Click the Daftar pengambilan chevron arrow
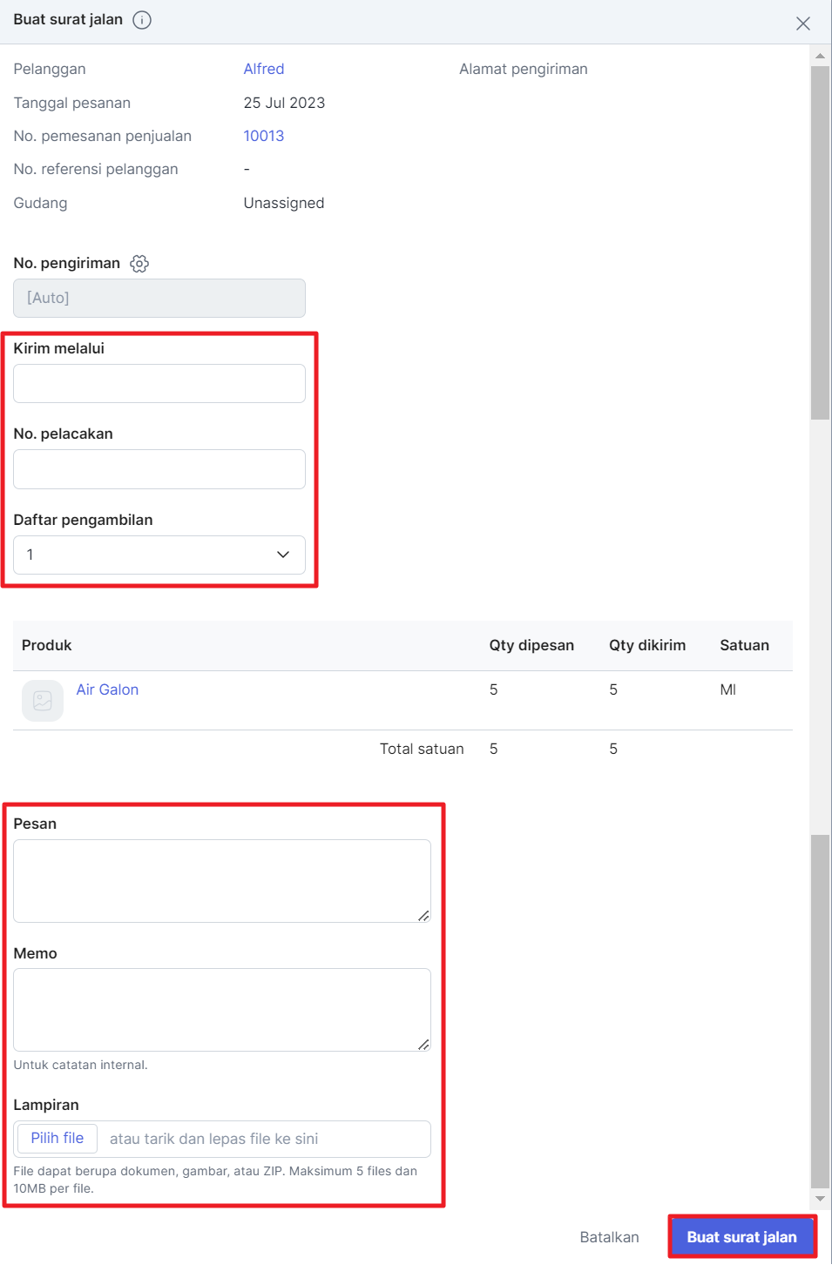832x1278 pixels. [x=283, y=555]
